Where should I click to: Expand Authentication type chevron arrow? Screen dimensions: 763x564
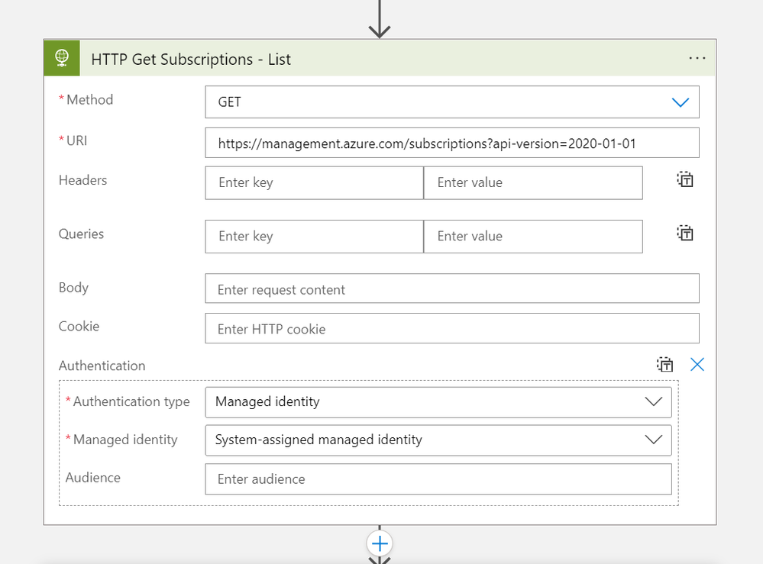654,401
